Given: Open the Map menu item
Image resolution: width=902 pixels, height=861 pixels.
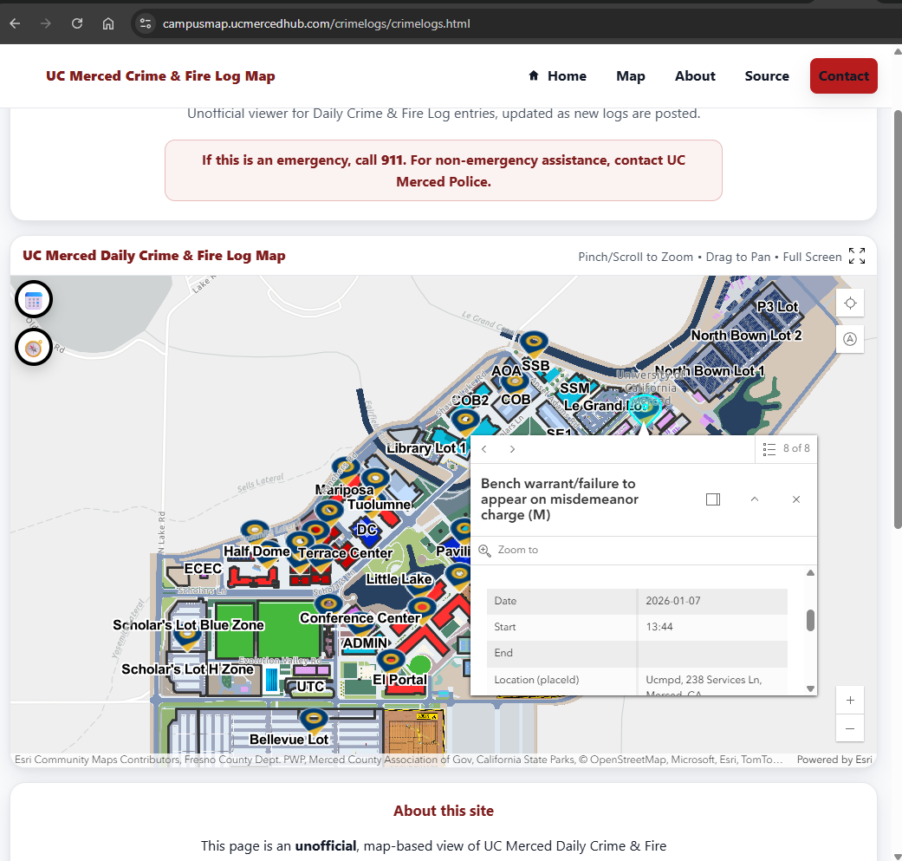Looking at the screenshot, I should [x=630, y=75].
